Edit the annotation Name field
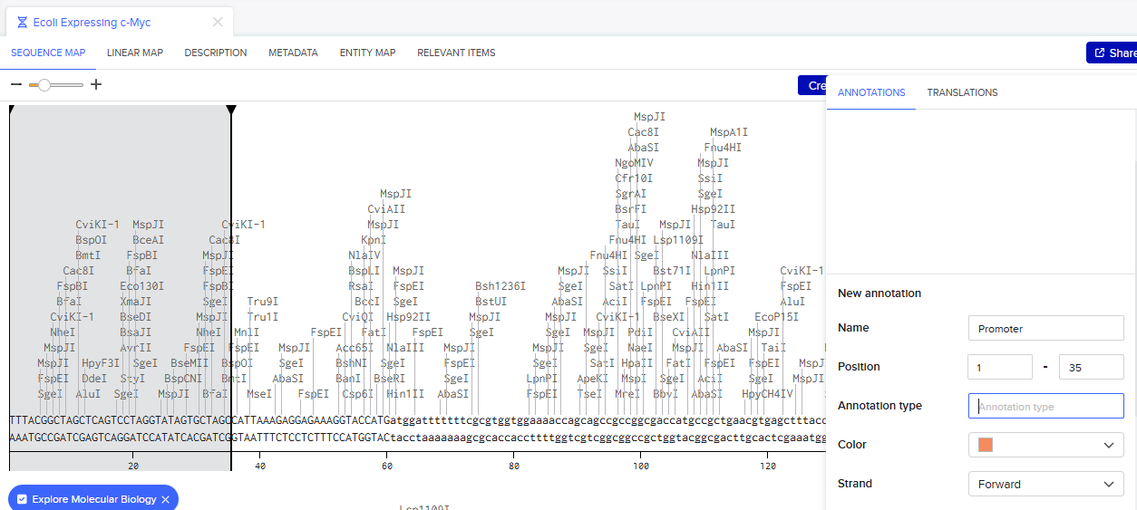 (1046, 328)
